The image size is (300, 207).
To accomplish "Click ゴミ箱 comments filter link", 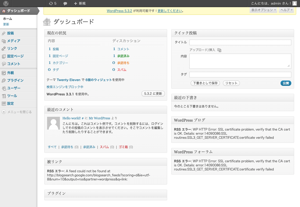I will coord(123,147).
